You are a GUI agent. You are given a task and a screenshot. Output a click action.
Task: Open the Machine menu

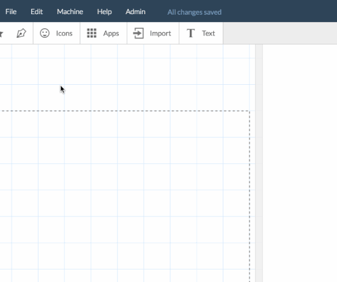pos(70,12)
